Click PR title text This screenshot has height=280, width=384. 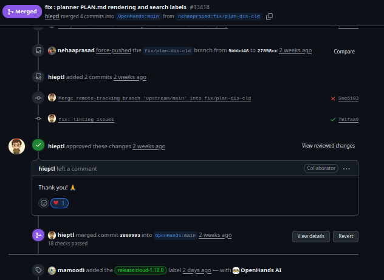(115, 7)
